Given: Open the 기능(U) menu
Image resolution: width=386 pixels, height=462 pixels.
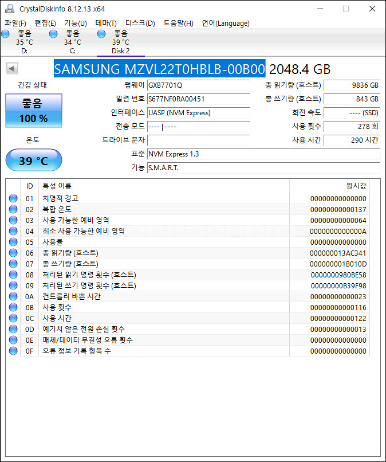Looking at the screenshot, I should (x=76, y=23).
